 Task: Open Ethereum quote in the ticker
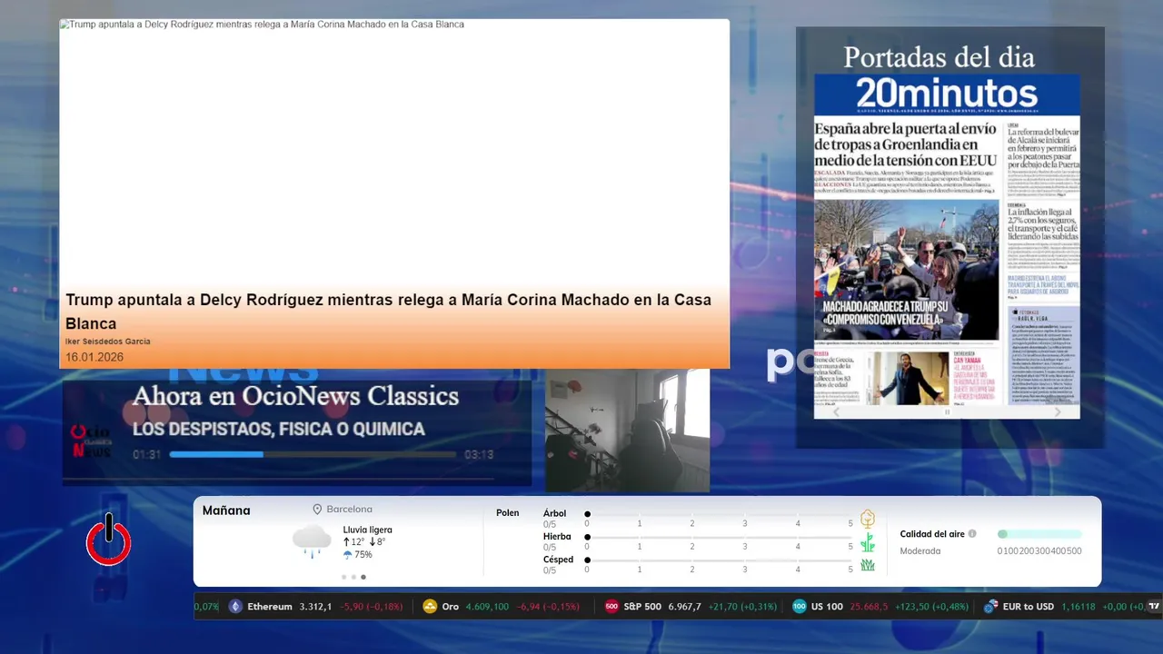click(x=315, y=607)
